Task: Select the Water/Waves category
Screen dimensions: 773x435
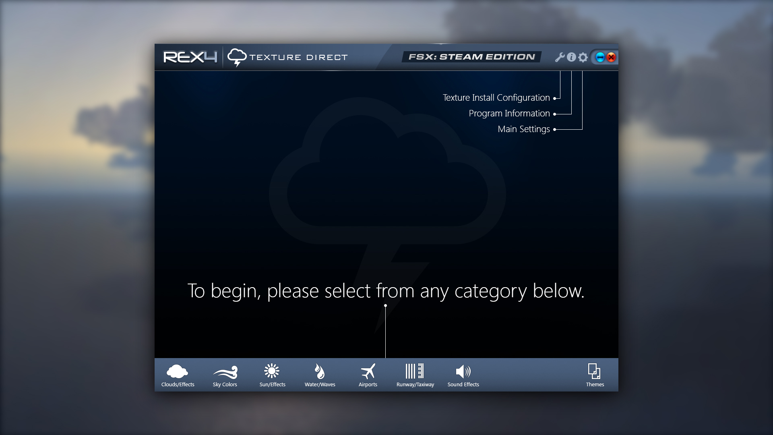Action: 320,375
